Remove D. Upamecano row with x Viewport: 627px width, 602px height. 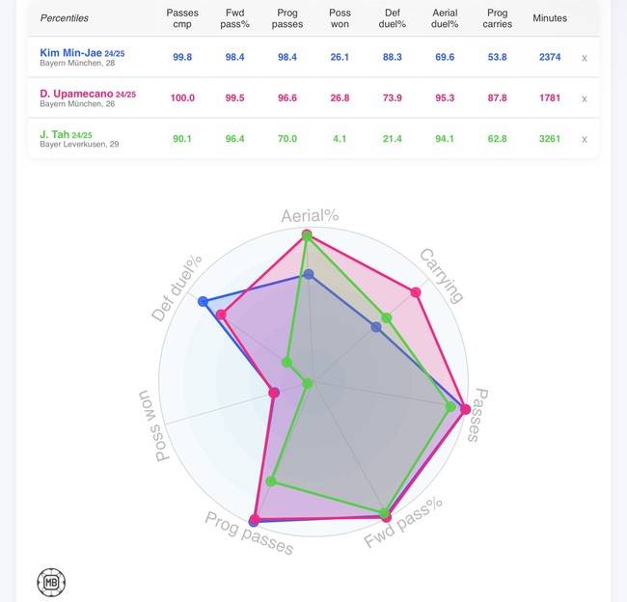[x=584, y=98]
